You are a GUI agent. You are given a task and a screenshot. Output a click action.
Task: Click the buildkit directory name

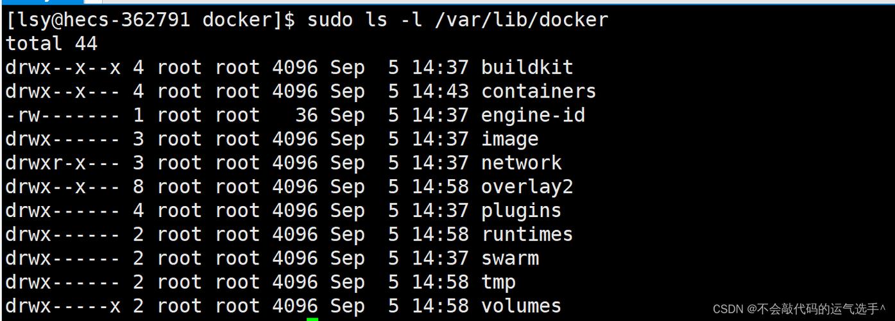(x=527, y=67)
